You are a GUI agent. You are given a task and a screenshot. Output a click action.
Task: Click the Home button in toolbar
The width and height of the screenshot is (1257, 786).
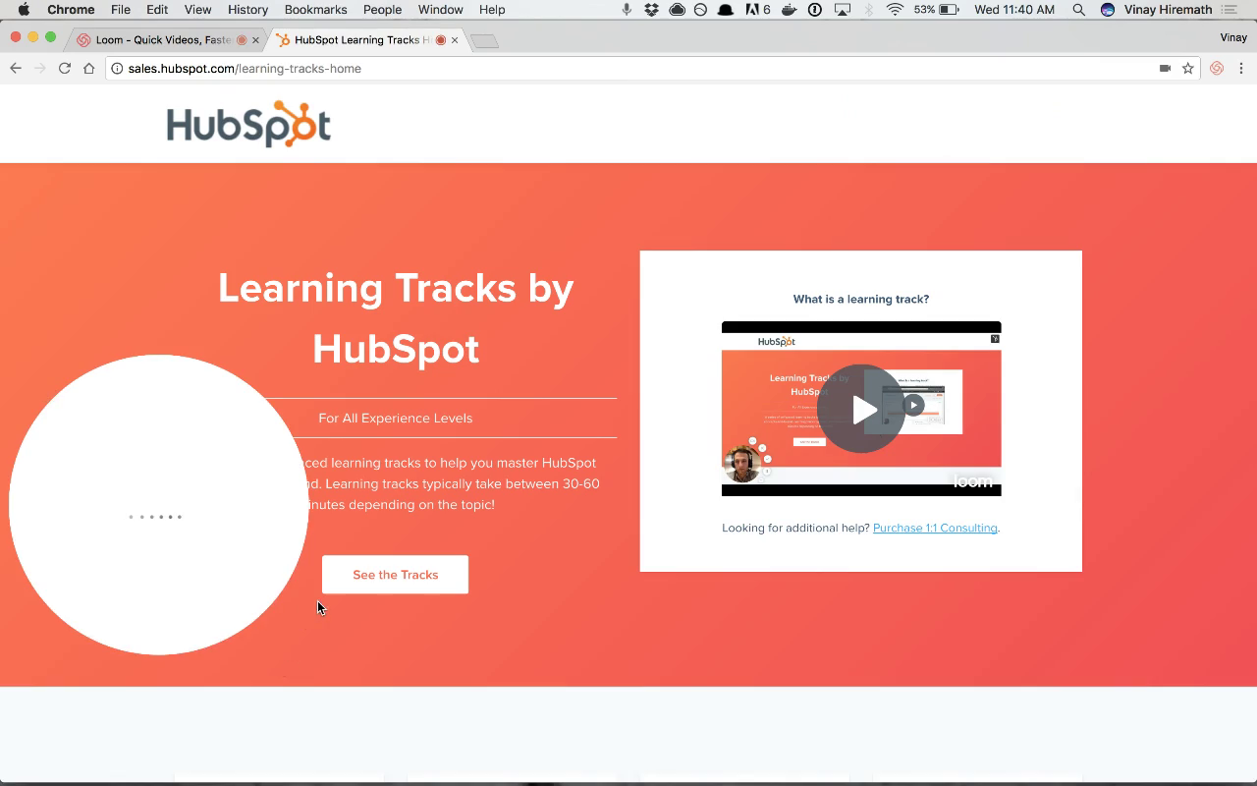(x=89, y=69)
